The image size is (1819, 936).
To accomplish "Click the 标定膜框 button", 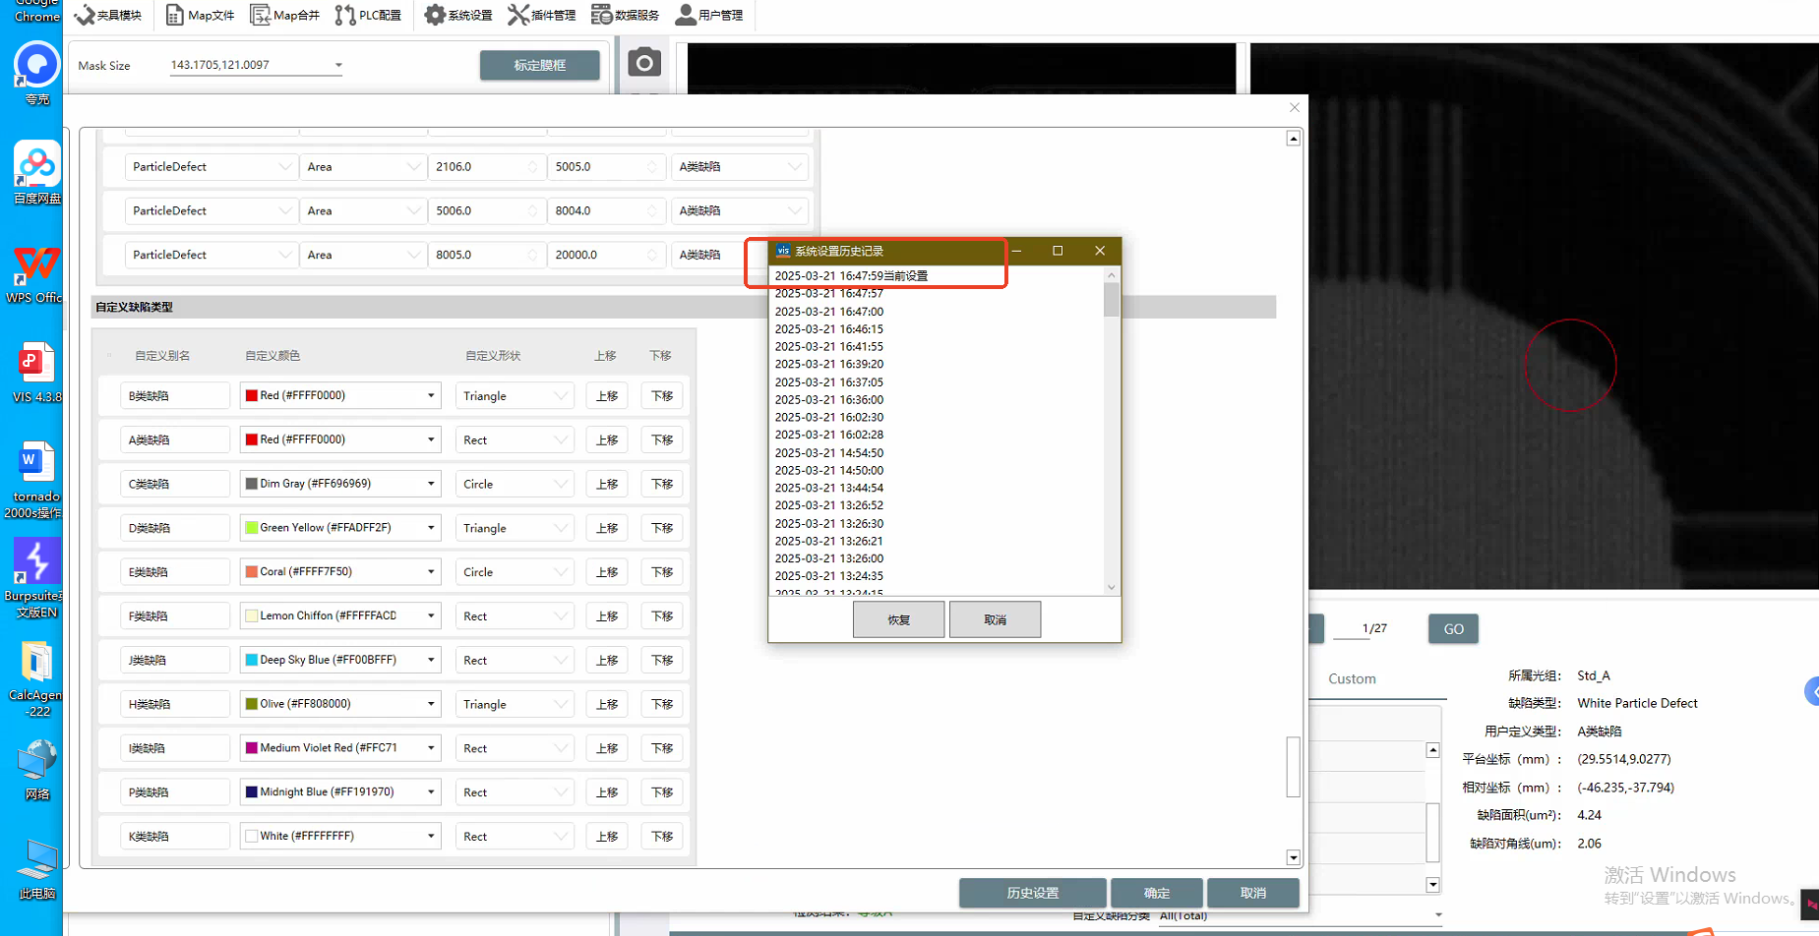I will tap(540, 65).
